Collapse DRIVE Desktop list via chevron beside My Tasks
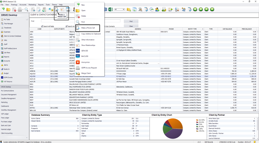 pos(27,20)
